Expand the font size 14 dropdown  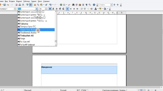[x=46, y=9]
